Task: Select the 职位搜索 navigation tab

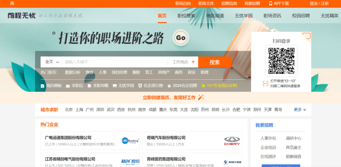Action: [186, 16]
